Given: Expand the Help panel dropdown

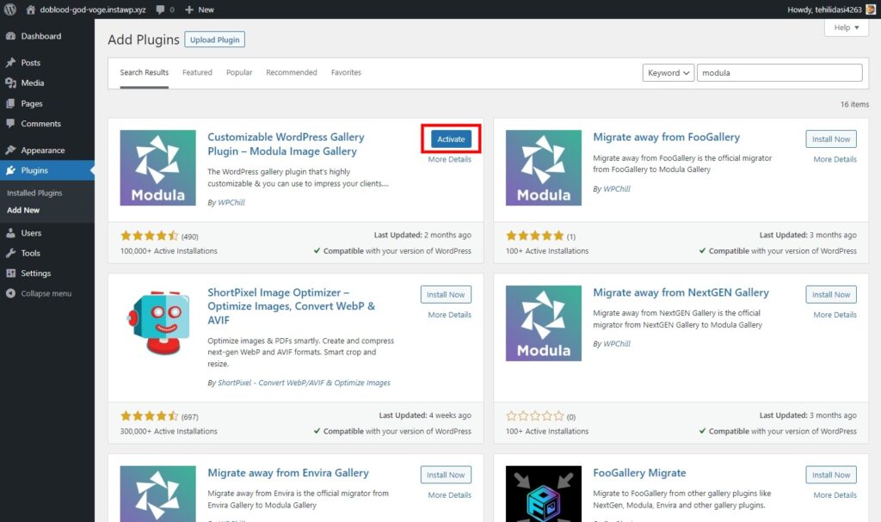Looking at the screenshot, I should 847,28.
